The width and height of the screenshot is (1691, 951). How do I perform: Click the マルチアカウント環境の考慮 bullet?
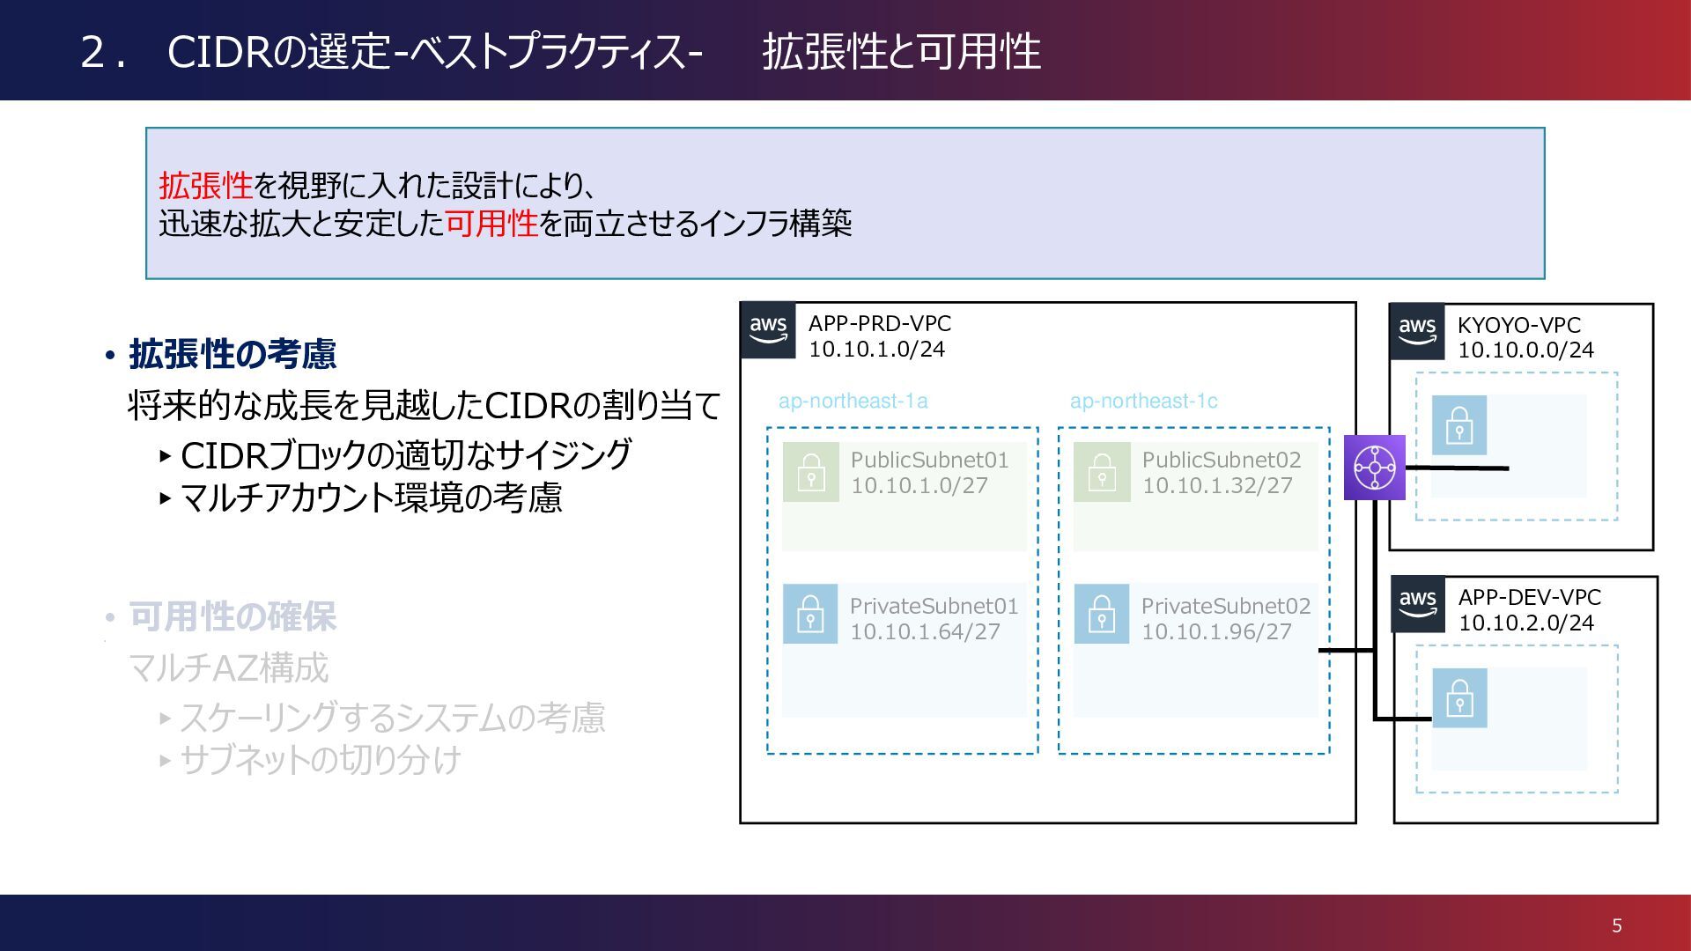pos(370,498)
